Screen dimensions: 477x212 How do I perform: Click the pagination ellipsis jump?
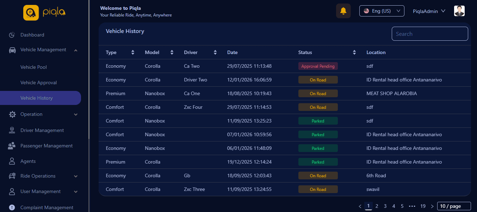pyautogui.click(x=412, y=206)
